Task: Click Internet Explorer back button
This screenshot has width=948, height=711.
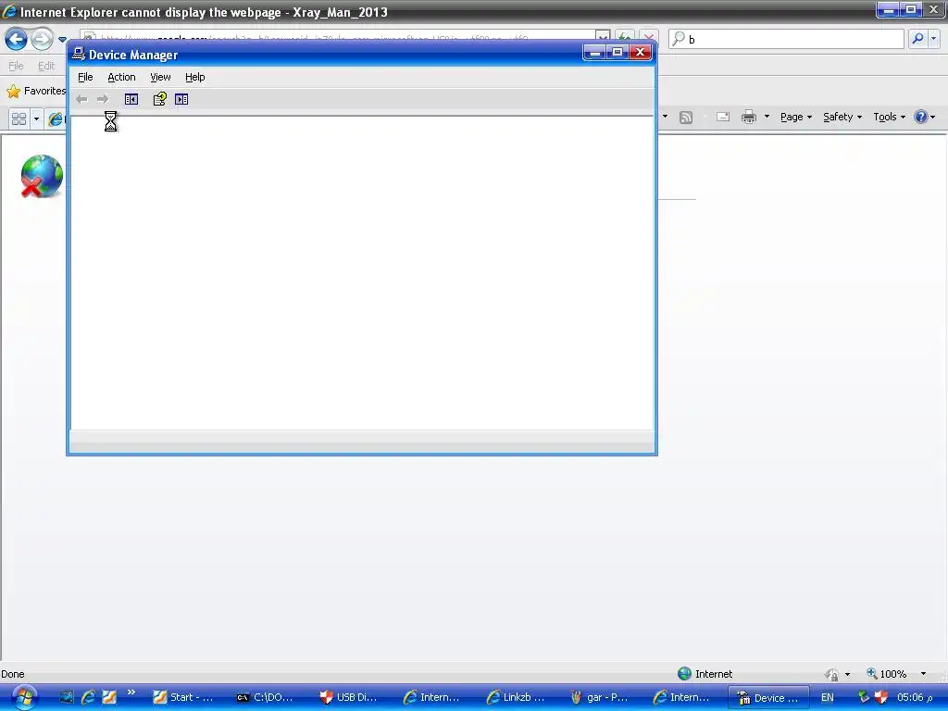Action: [x=16, y=39]
